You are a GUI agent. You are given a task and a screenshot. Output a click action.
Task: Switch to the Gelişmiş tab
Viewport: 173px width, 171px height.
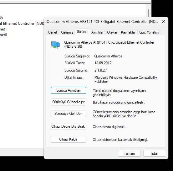(67, 32)
